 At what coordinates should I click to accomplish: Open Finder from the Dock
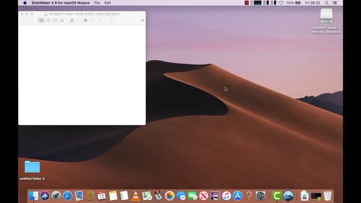pos(34,196)
